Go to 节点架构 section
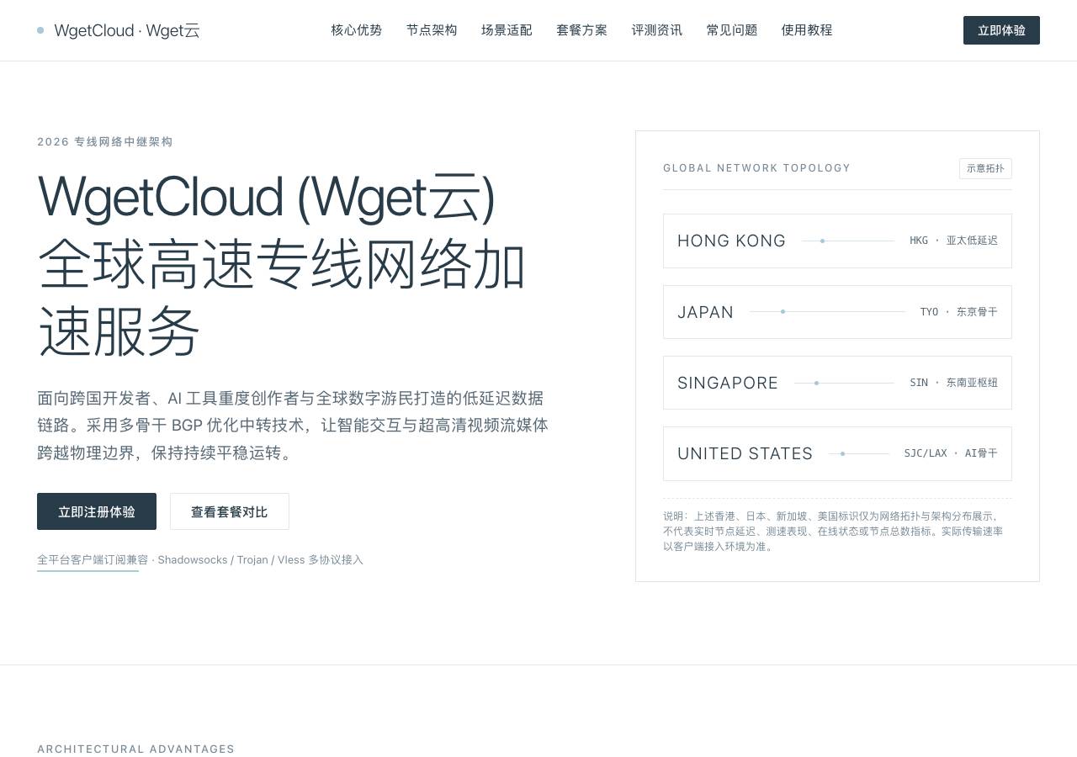Viewport: 1077px width, 757px height. 432,30
